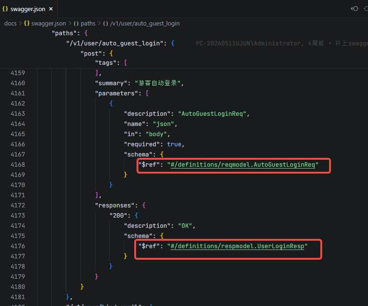This screenshot has width=368, height=306.
Task: Click the sticky "post" header line
Action: [x=97, y=54]
